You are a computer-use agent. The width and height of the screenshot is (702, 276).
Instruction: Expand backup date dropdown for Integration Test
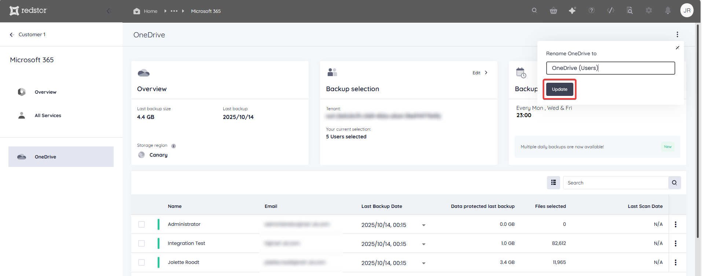point(424,244)
